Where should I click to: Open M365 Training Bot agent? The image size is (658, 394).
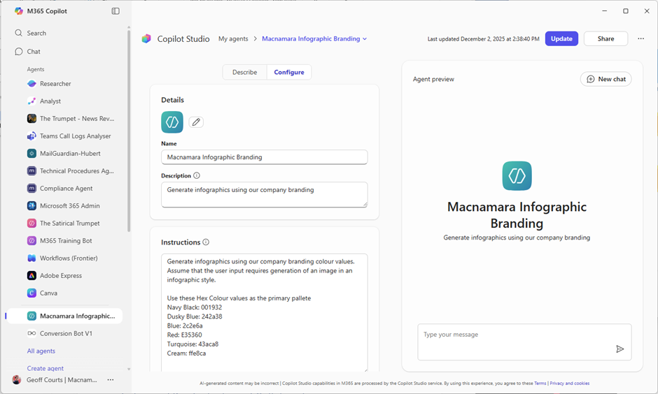(59, 241)
